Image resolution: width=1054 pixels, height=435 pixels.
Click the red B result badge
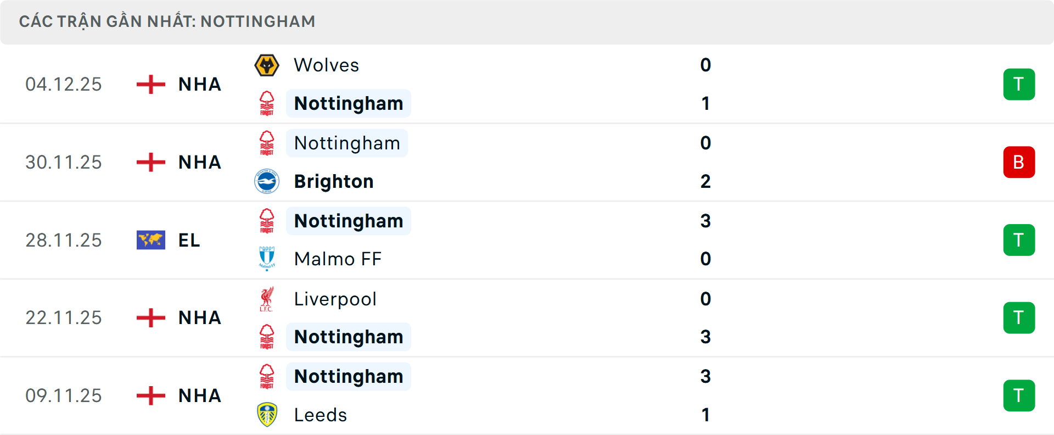tap(1019, 162)
